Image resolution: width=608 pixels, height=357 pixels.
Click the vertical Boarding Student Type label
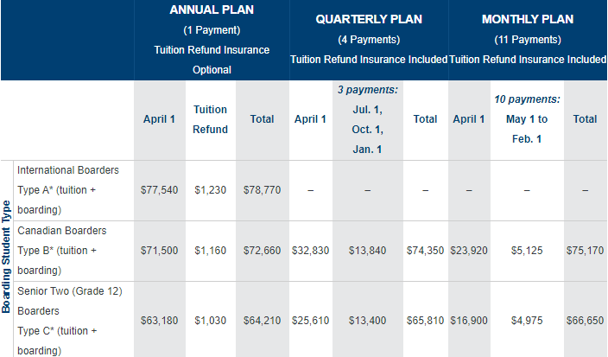tap(7, 258)
